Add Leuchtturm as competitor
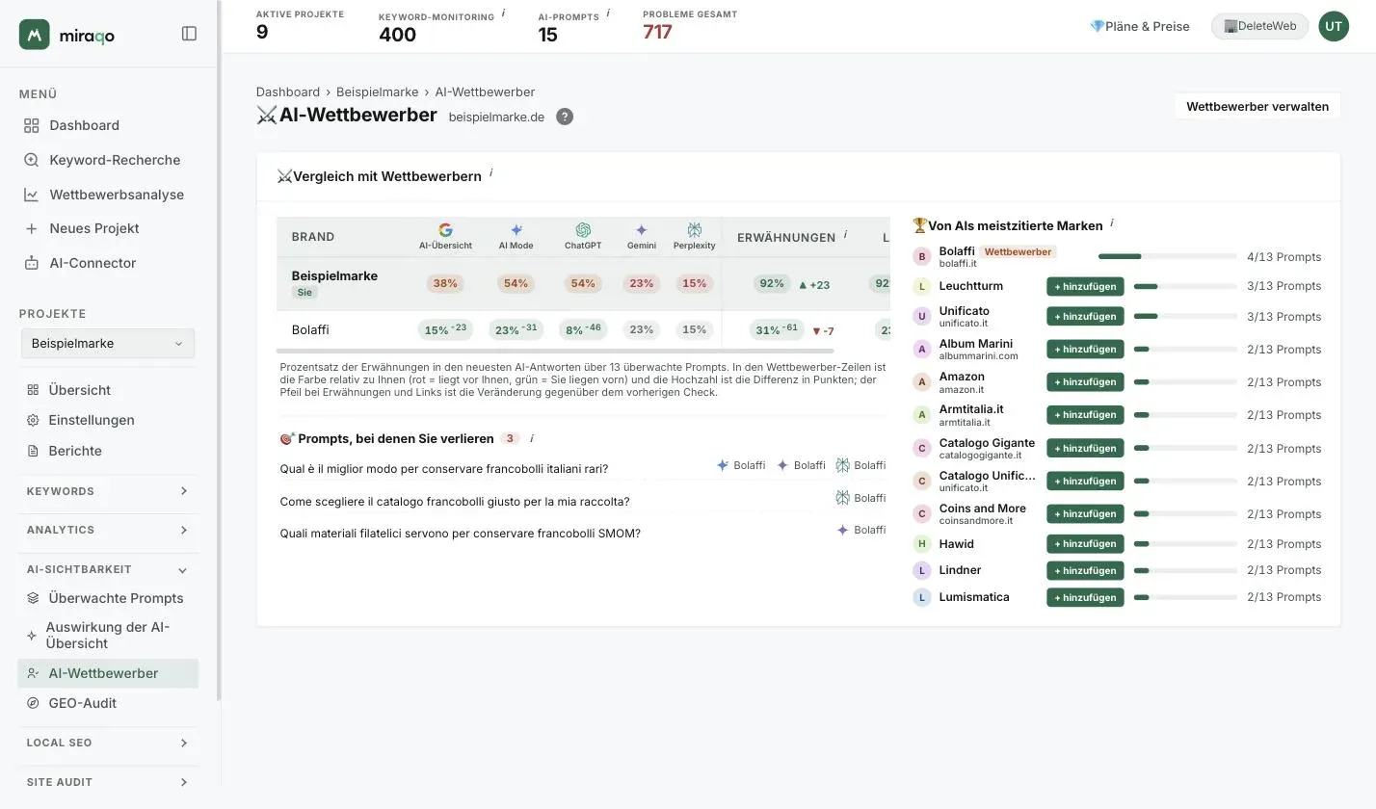This screenshot has height=809, width=1376. (1085, 286)
